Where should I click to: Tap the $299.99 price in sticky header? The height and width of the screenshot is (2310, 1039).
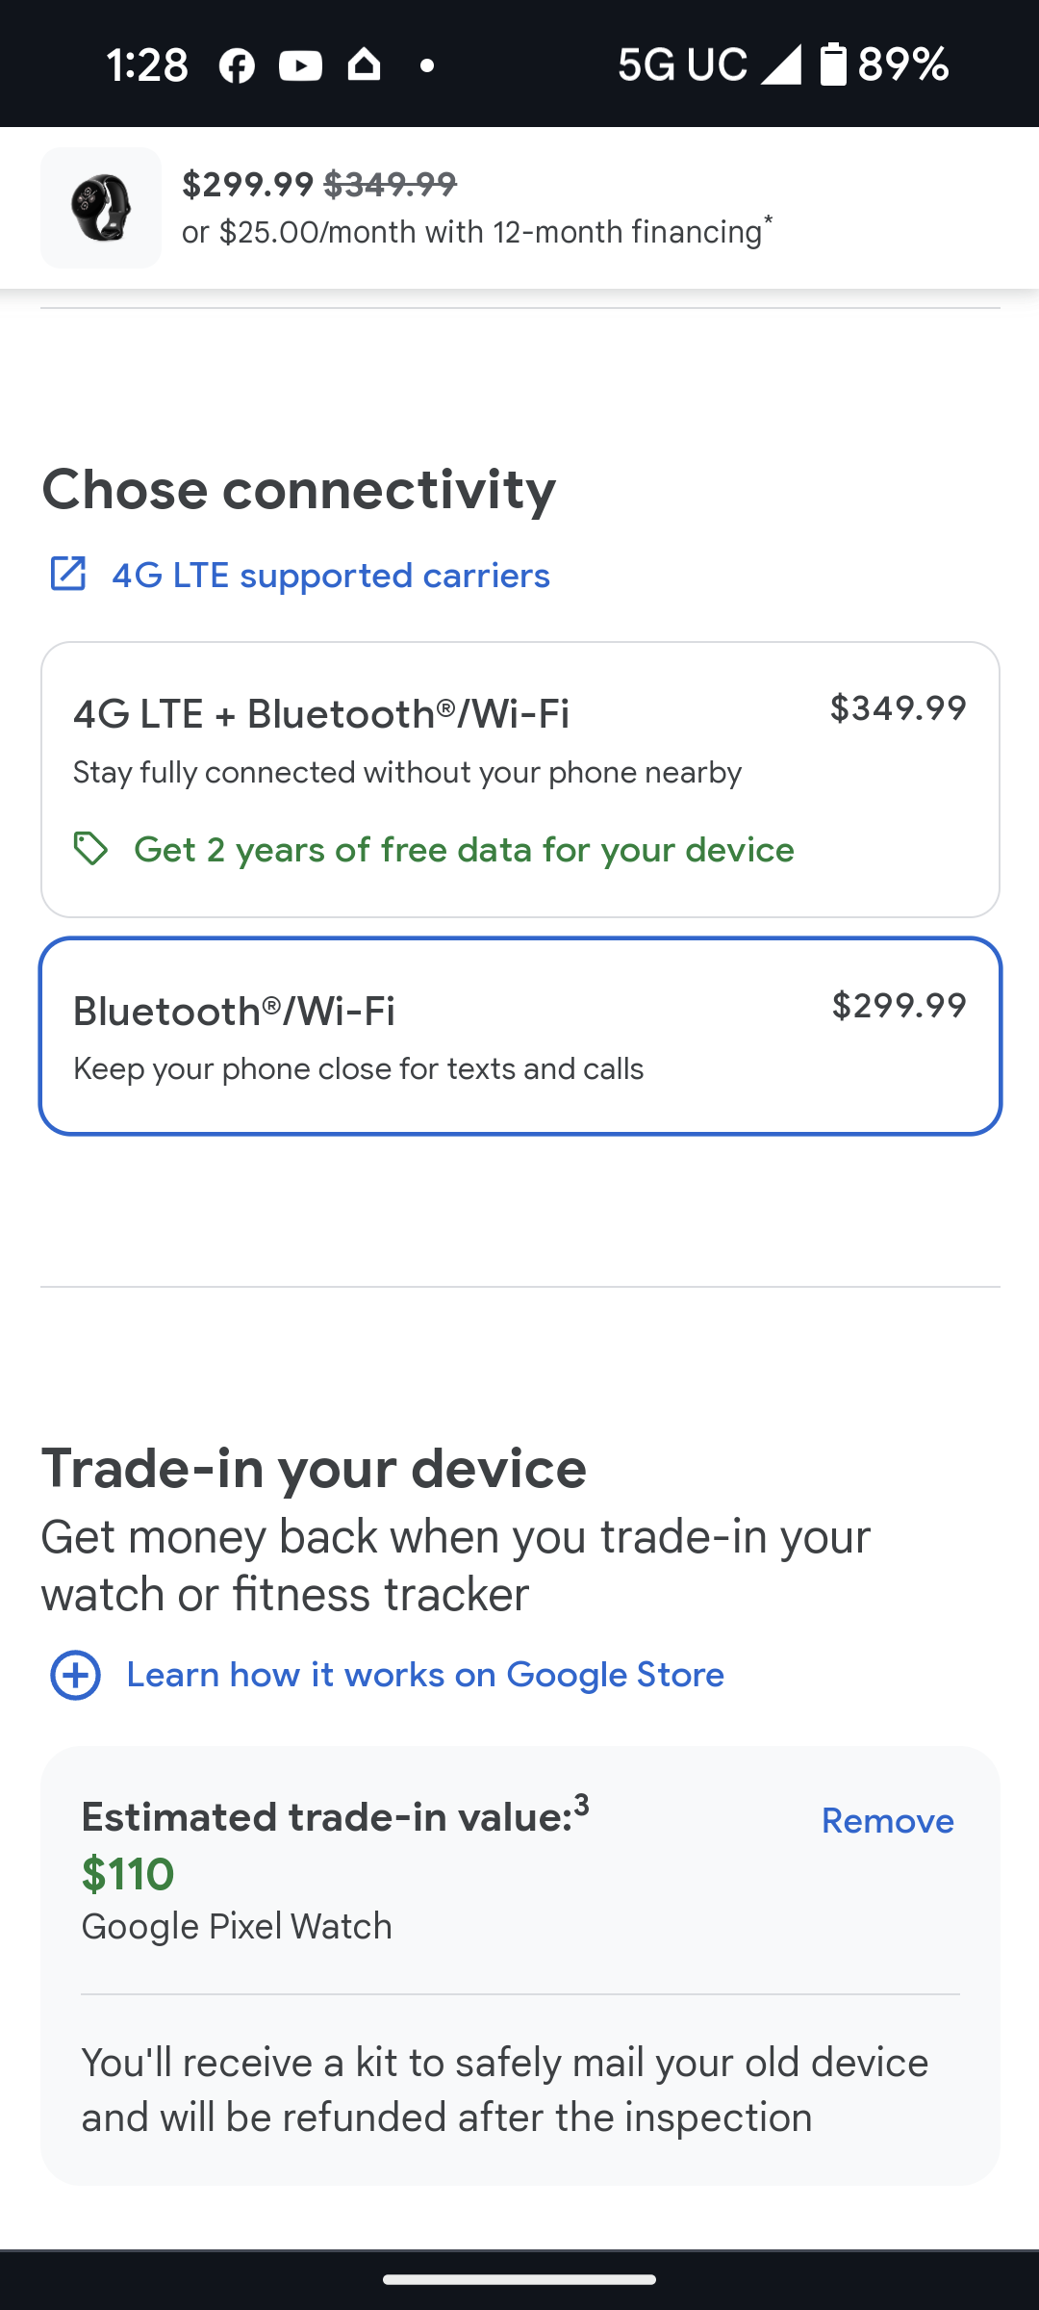(248, 184)
